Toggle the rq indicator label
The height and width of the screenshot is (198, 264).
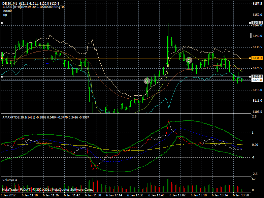click(x=5, y=15)
